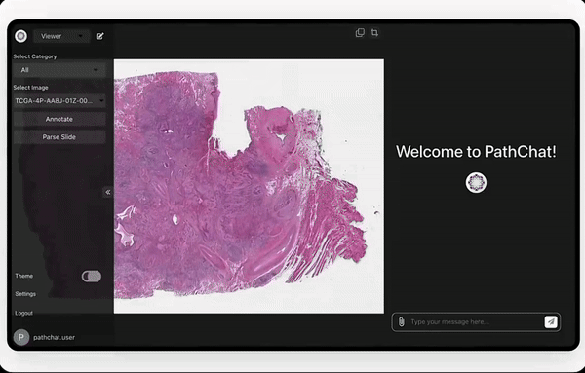The height and width of the screenshot is (373, 585).
Task: Click the PathChat logo in the sidebar
Action: (20, 36)
